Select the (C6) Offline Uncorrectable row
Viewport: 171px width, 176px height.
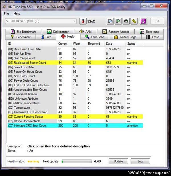click(x=75, y=121)
